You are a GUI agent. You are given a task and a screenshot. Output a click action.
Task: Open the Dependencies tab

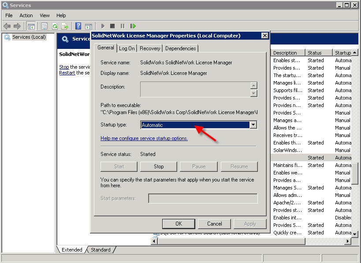tap(181, 48)
